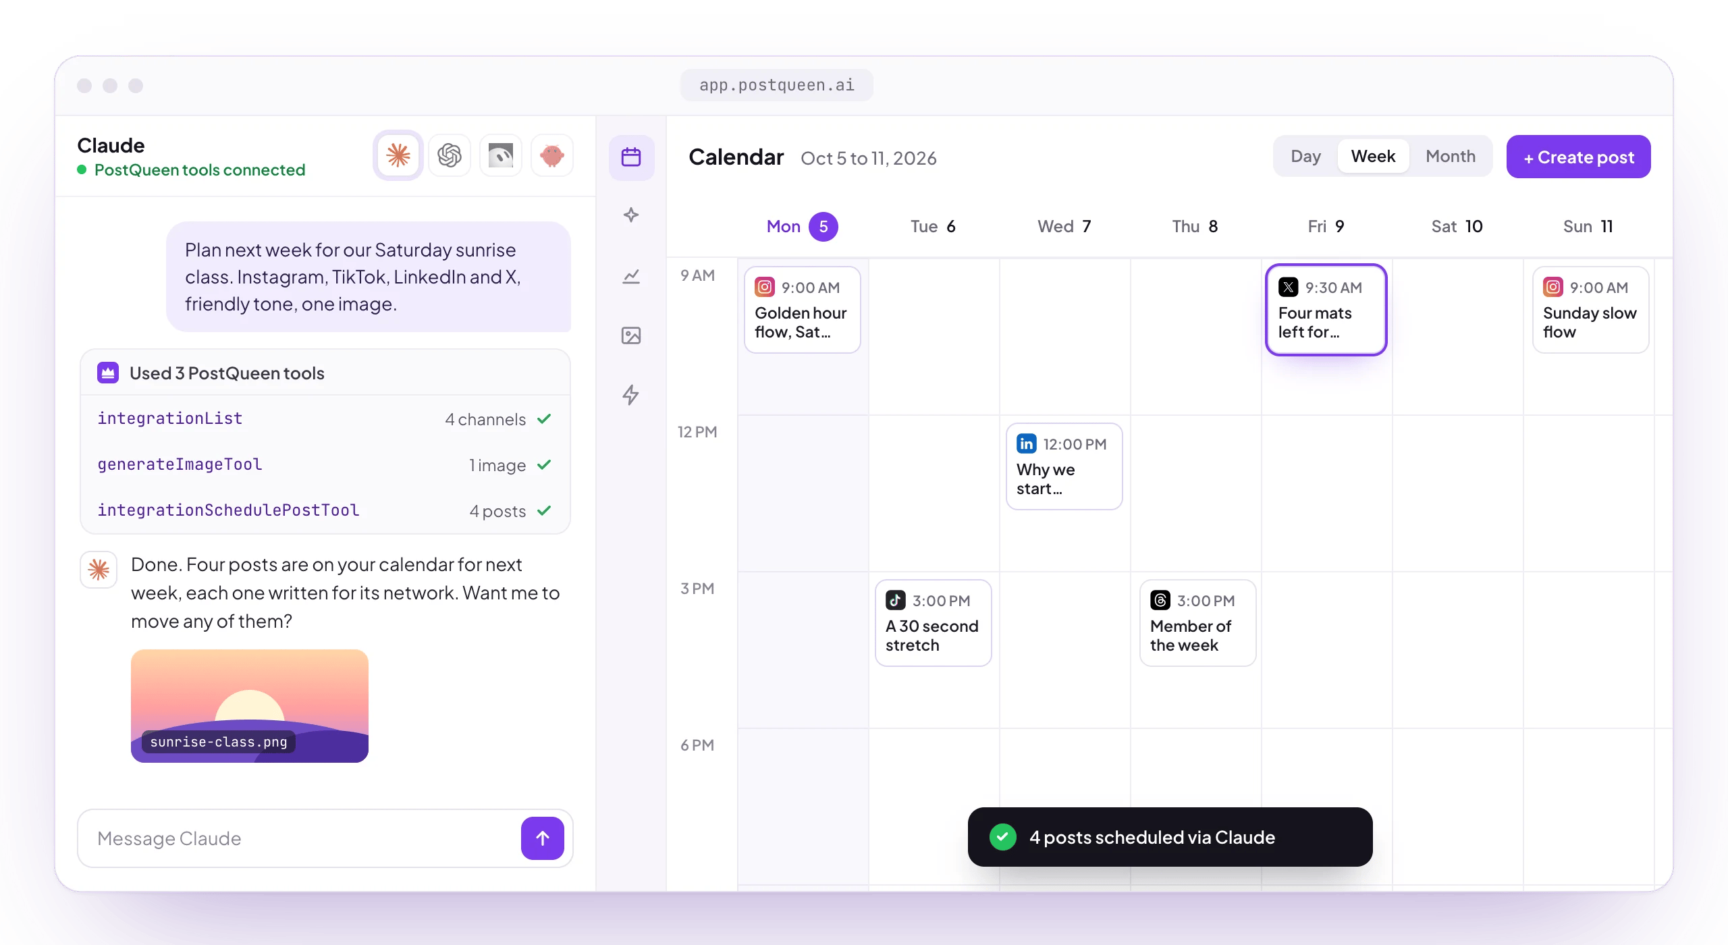
Task: Open the Calendar sidebar icon
Action: 631,157
